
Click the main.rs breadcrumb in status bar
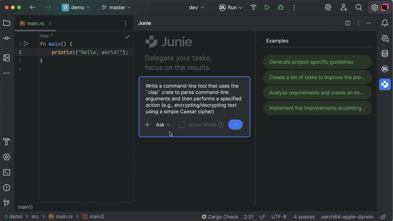[61, 217]
